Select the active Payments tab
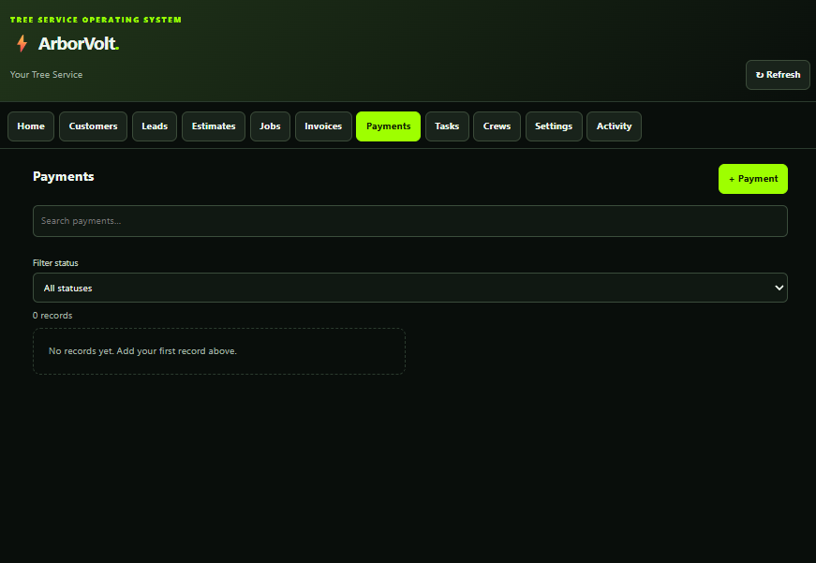Viewport: 816px width, 563px height. [x=388, y=126]
